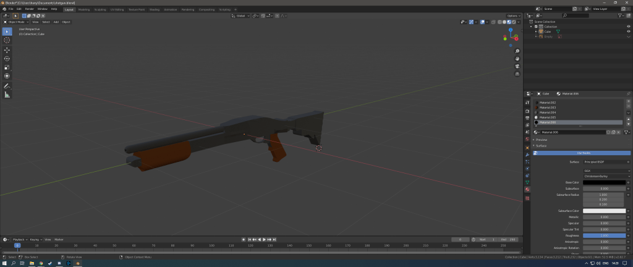Switch to the Sculpting workspace tab
This screenshot has height=267, width=633.
(x=100, y=9)
